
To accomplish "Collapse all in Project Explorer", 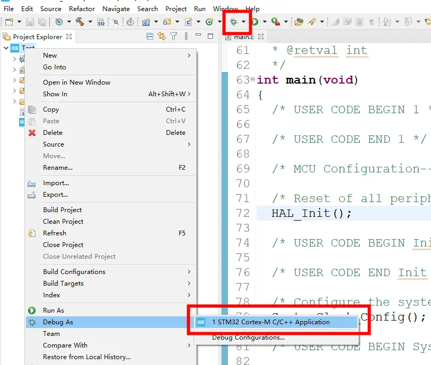I will pos(150,36).
